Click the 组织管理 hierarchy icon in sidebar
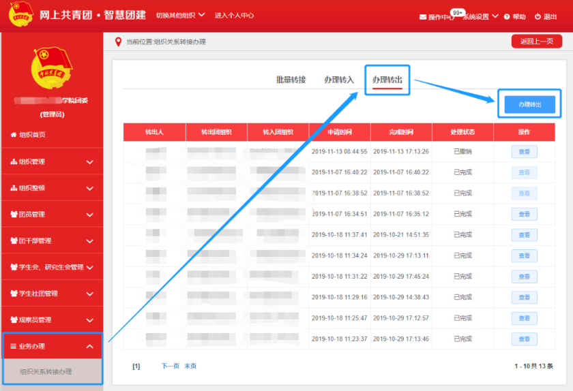This screenshot has height=391, width=573. tap(14, 161)
